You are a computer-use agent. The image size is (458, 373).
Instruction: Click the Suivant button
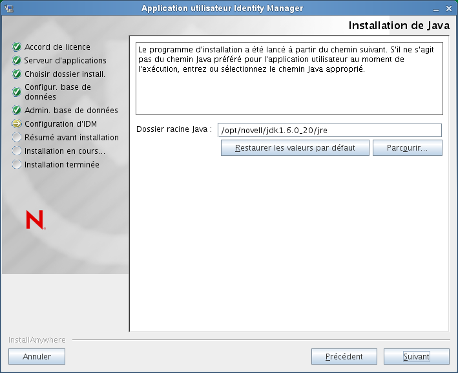click(416, 356)
